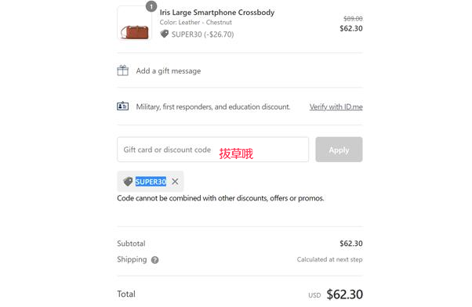Click the gift box icon
The image size is (472, 307).
(x=122, y=70)
